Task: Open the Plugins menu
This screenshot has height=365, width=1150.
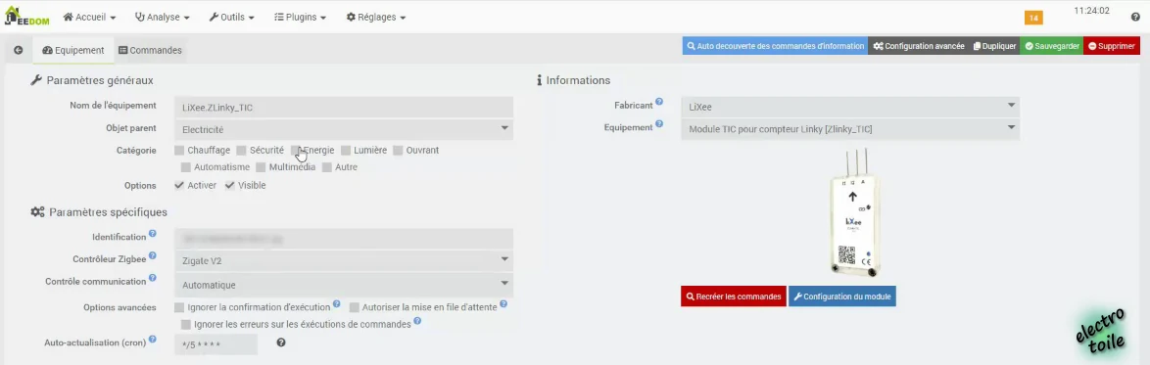Action: (300, 17)
